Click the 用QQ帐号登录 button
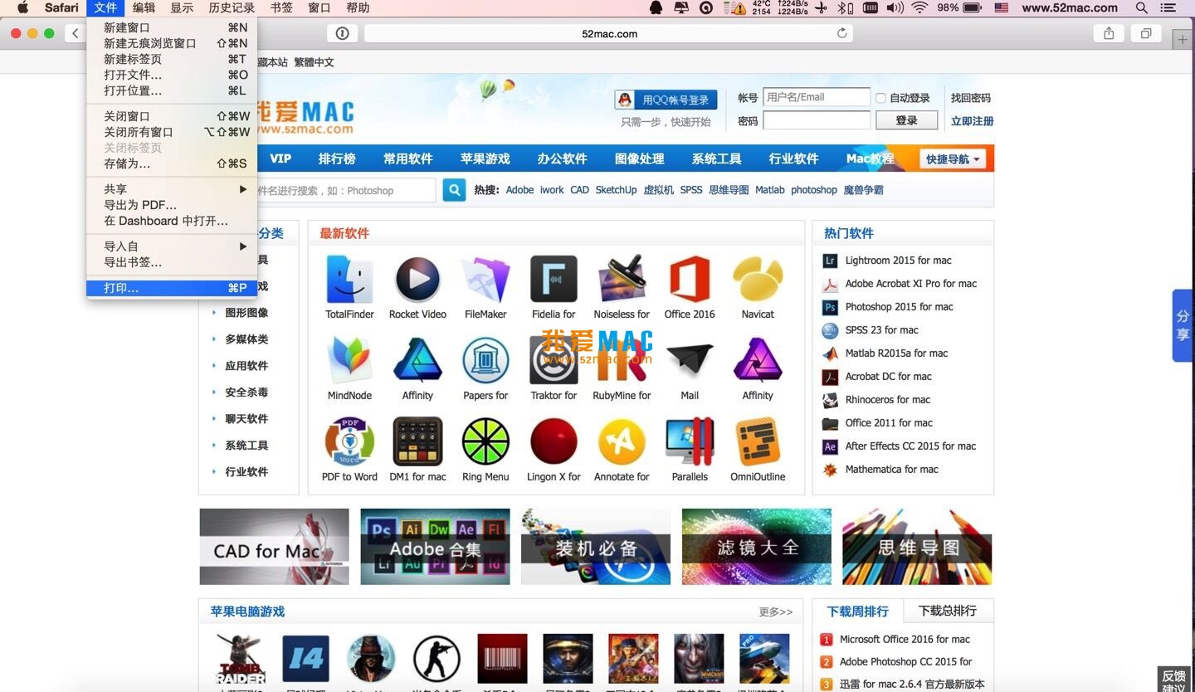This screenshot has width=1195, height=692. tap(664, 97)
